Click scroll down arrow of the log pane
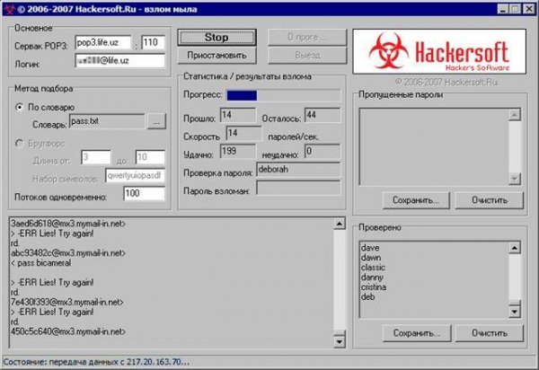The height and width of the screenshot is (370, 539). click(340, 341)
